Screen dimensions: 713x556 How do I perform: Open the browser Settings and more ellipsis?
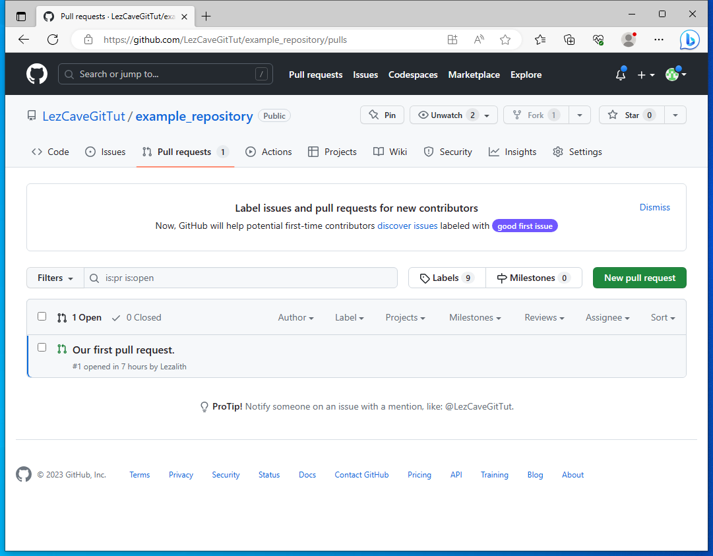(658, 40)
